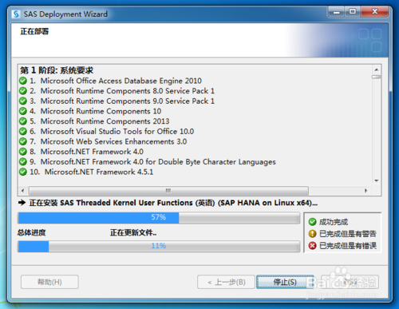This screenshot has width=399, height=309.
Task: Click green 成功完成 legend icon
Action: (312, 222)
